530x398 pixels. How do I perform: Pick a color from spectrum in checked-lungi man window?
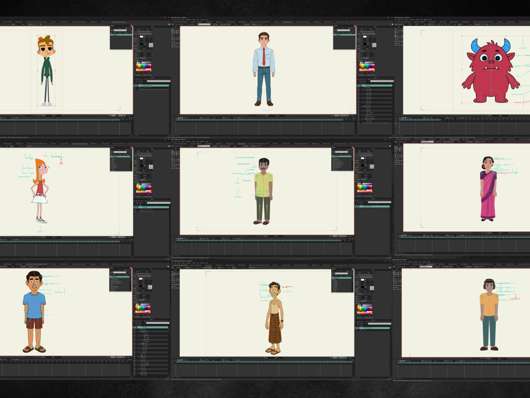tap(365, 309)
